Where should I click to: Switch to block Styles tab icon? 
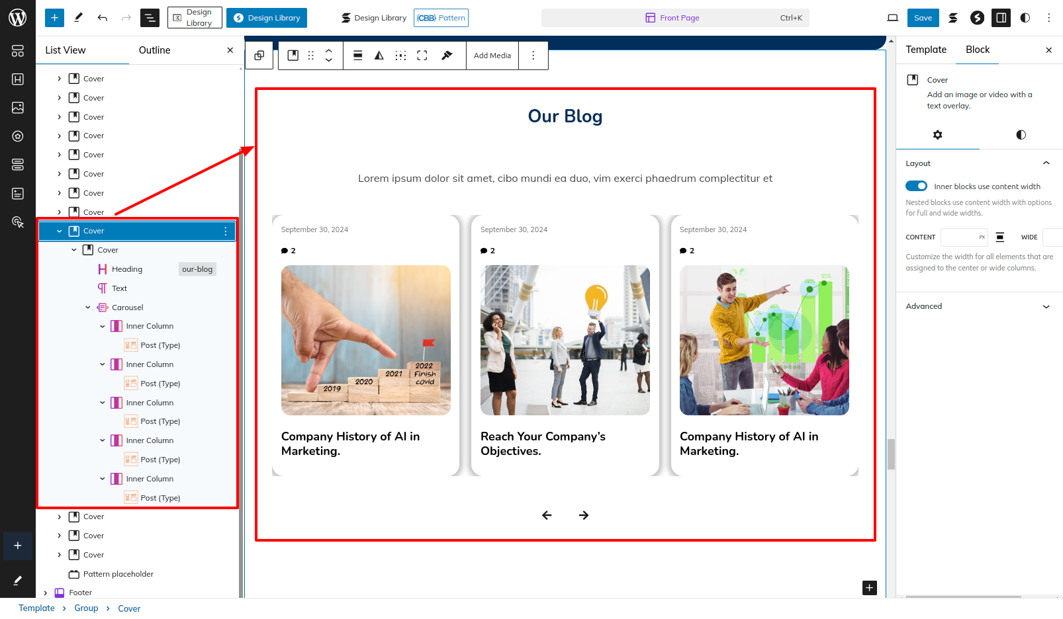click(1021, 135)
